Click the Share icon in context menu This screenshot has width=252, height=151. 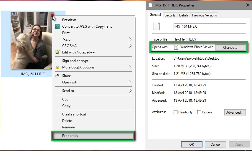click(57, 76)
